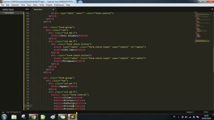
Task: Open the volume speaker tray icon
Action: [186, 117]
